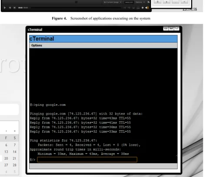Screen dimensions: 205x177
Task: Click the desktop clock time display
Action: coord(190,9)
